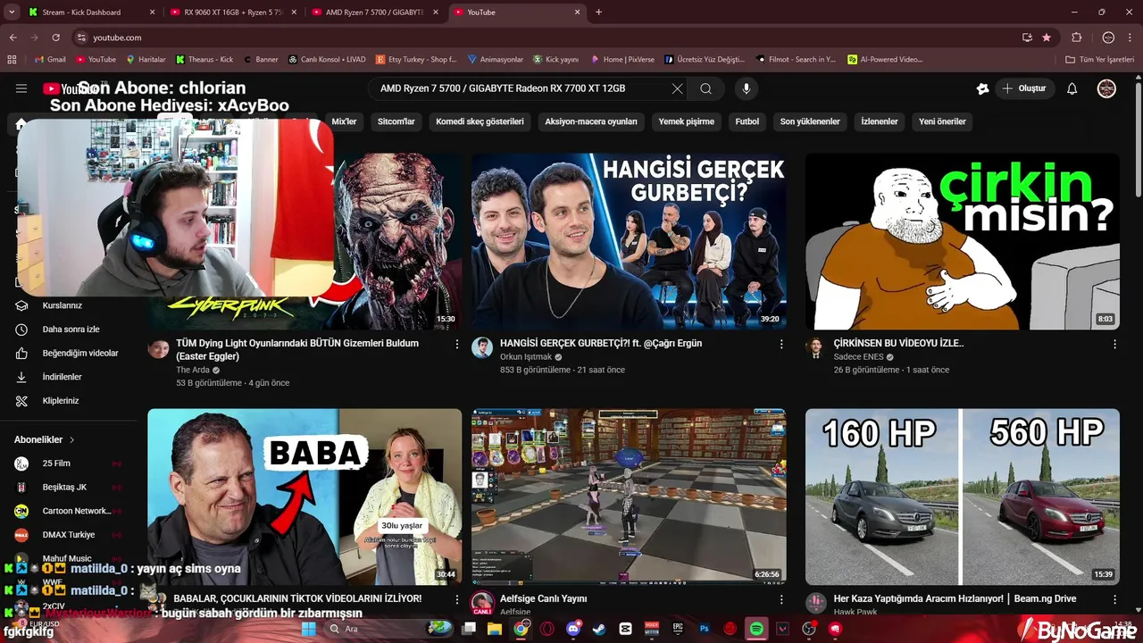The height and width of the screenshot is (643, 1143).
Task: Open the browser extensions puzzle icon
Action: pyautogui.click(x=1076, y=38)
